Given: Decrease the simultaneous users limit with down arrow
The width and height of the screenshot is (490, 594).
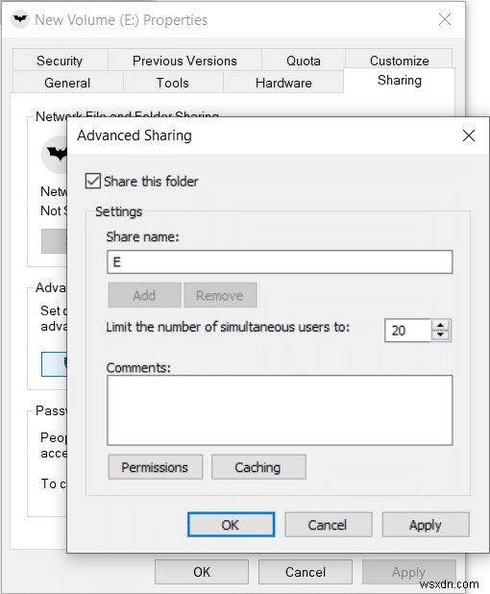Looking at the screenshot, I should point(440,335).
